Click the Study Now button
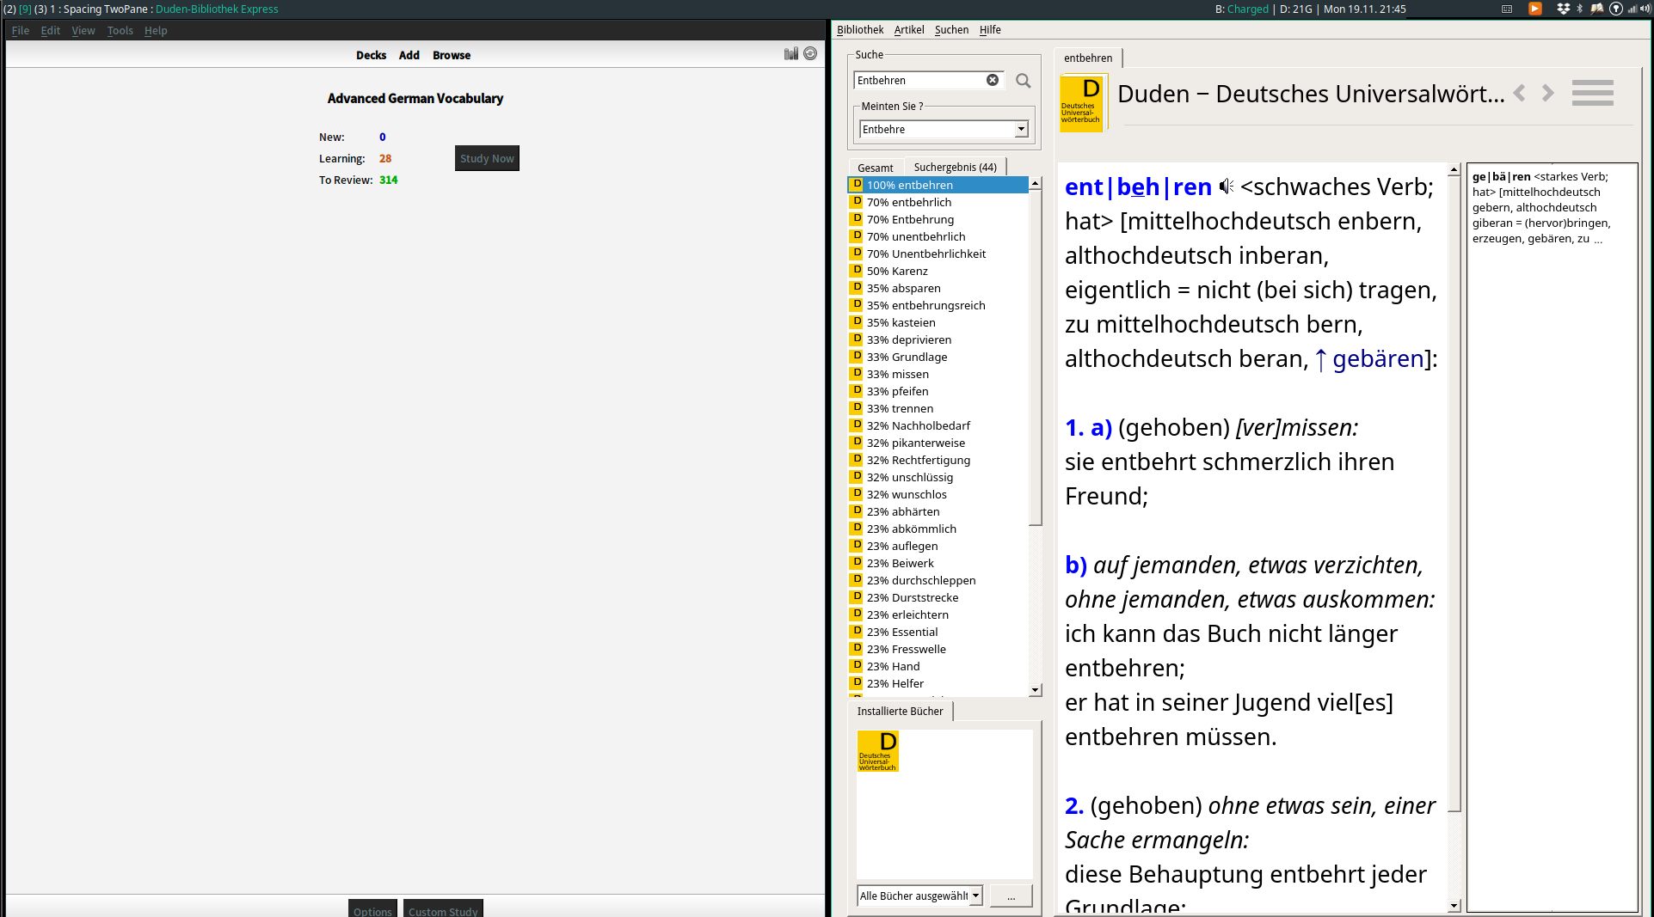 point(486,158)
